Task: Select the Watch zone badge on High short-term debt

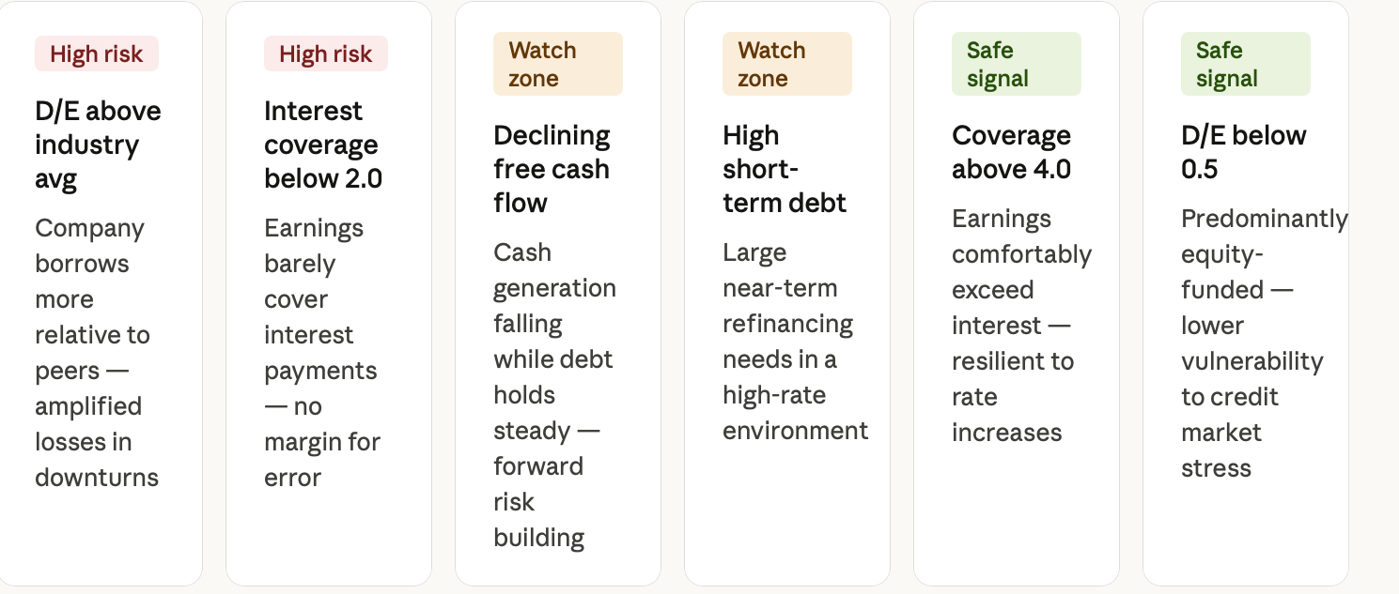Action: click(x=787, y=64)
